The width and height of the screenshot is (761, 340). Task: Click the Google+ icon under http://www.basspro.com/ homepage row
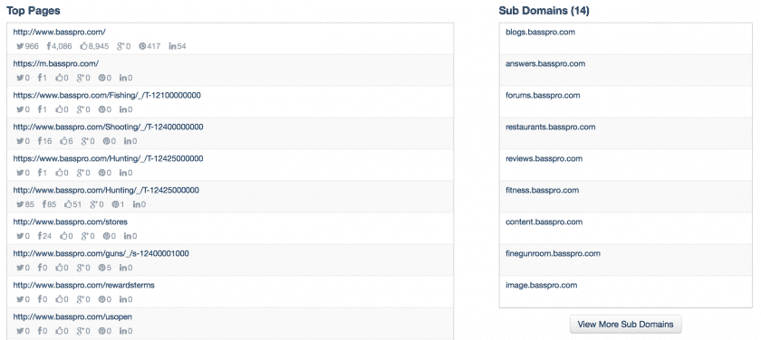[121, 46]
